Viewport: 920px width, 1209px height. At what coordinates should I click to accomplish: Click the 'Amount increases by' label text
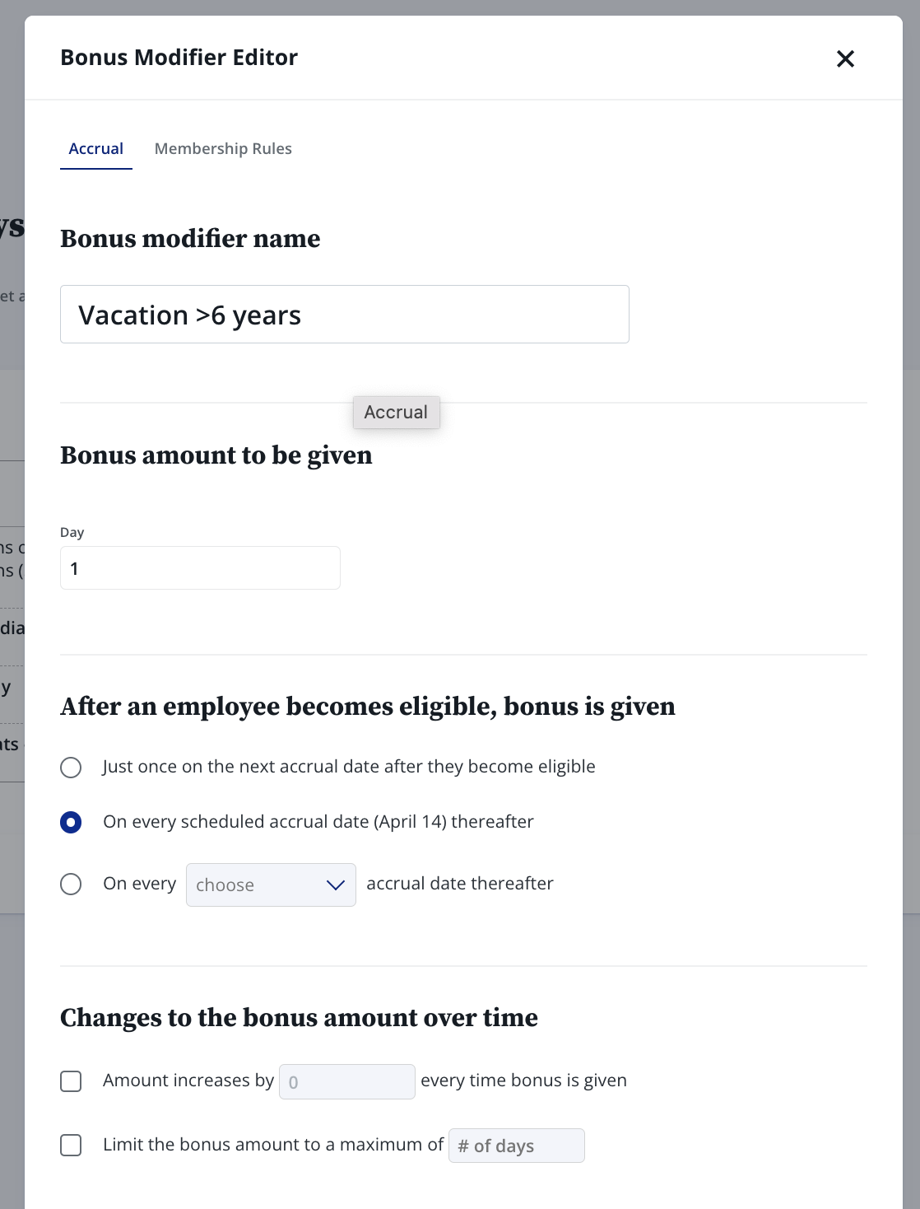(x=188, y=1081)
